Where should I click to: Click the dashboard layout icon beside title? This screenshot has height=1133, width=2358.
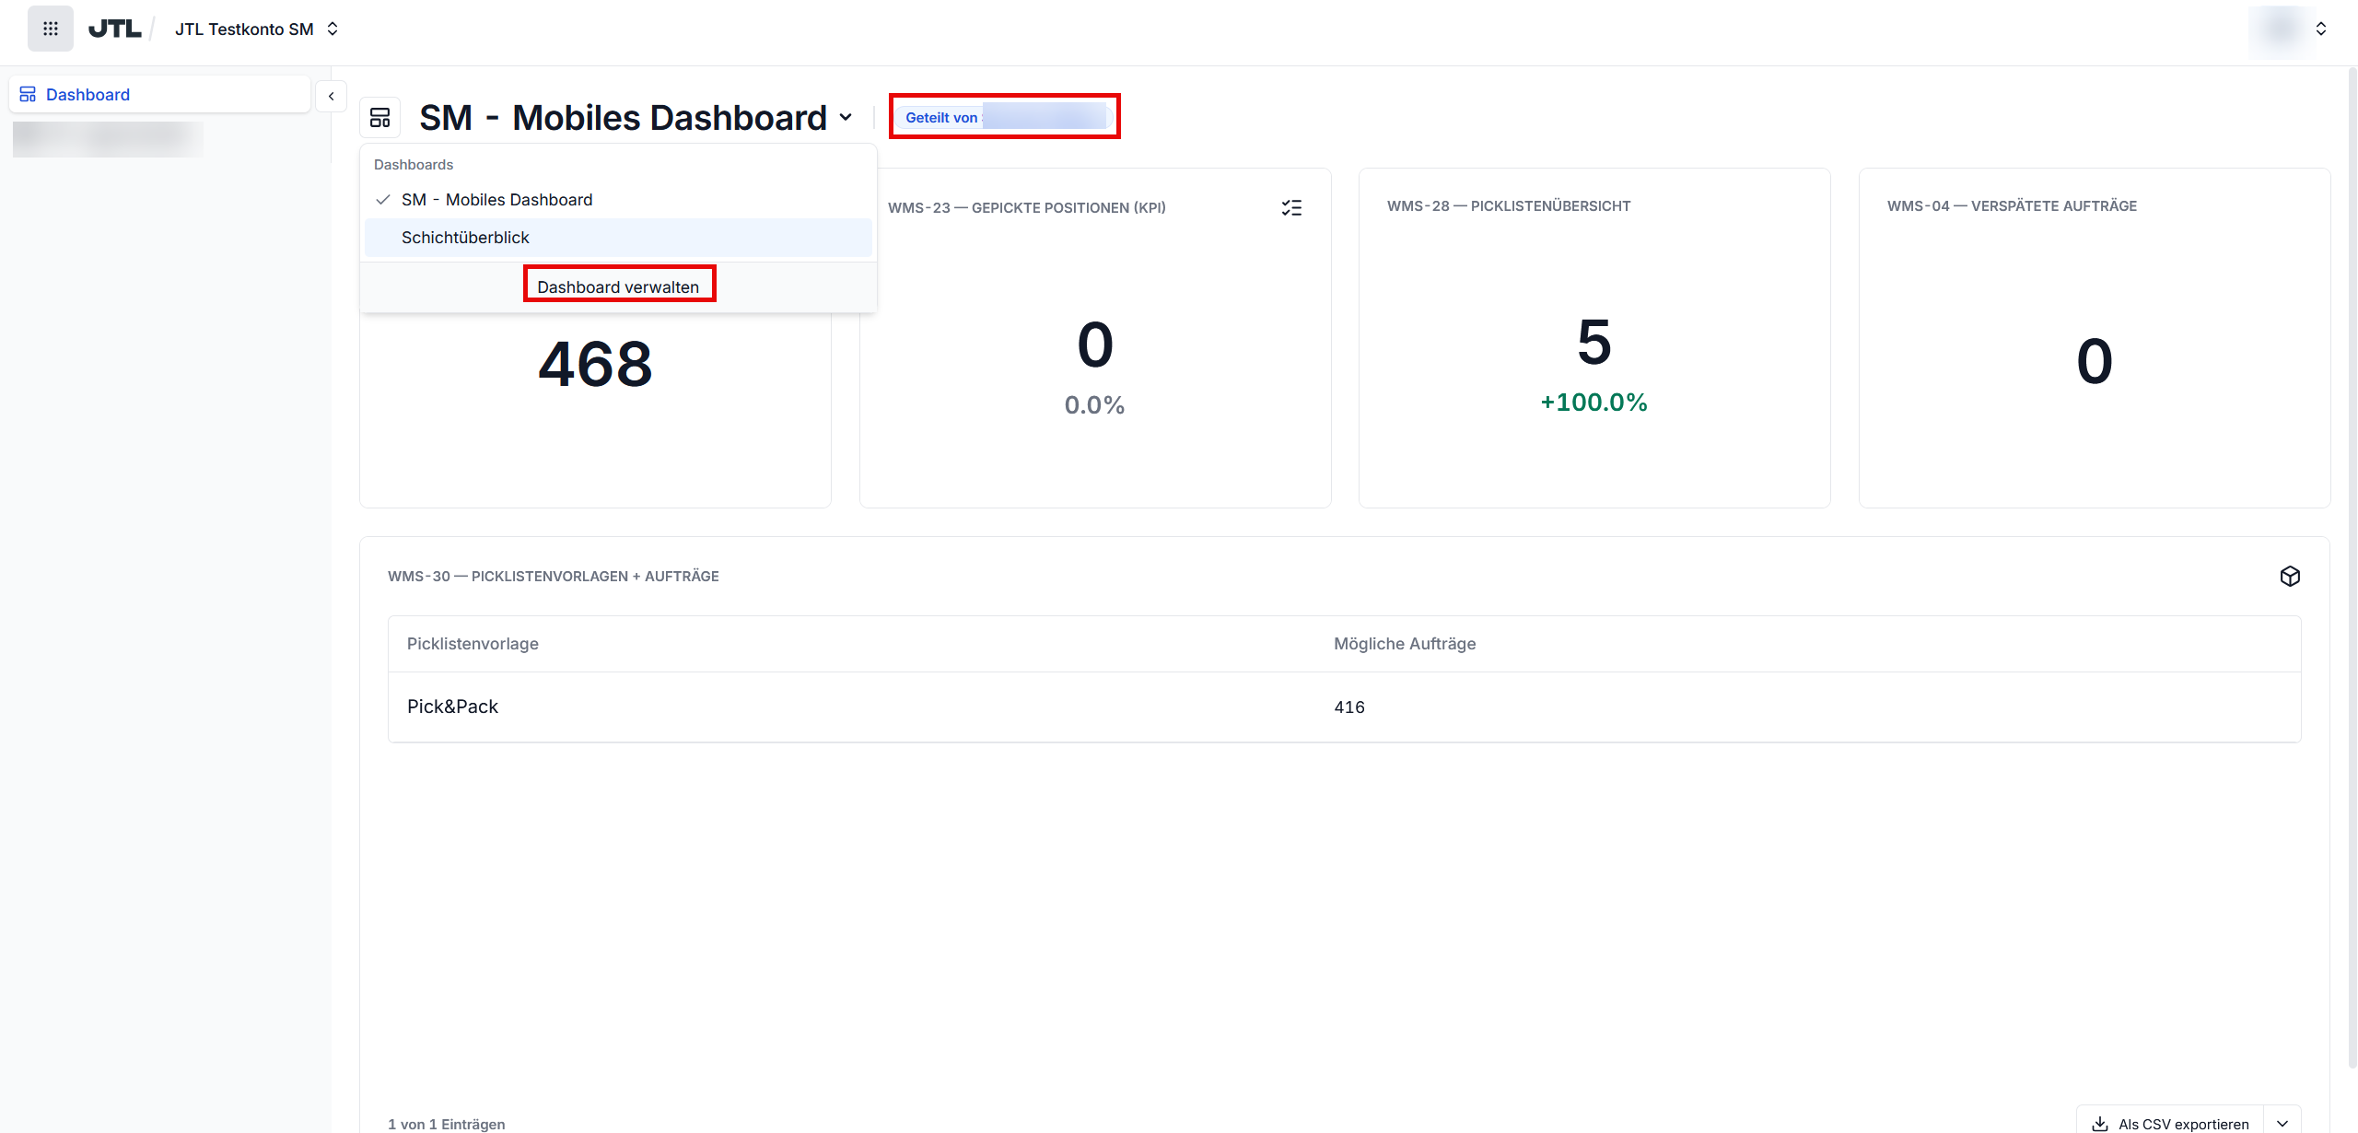[x=379, y=118]
